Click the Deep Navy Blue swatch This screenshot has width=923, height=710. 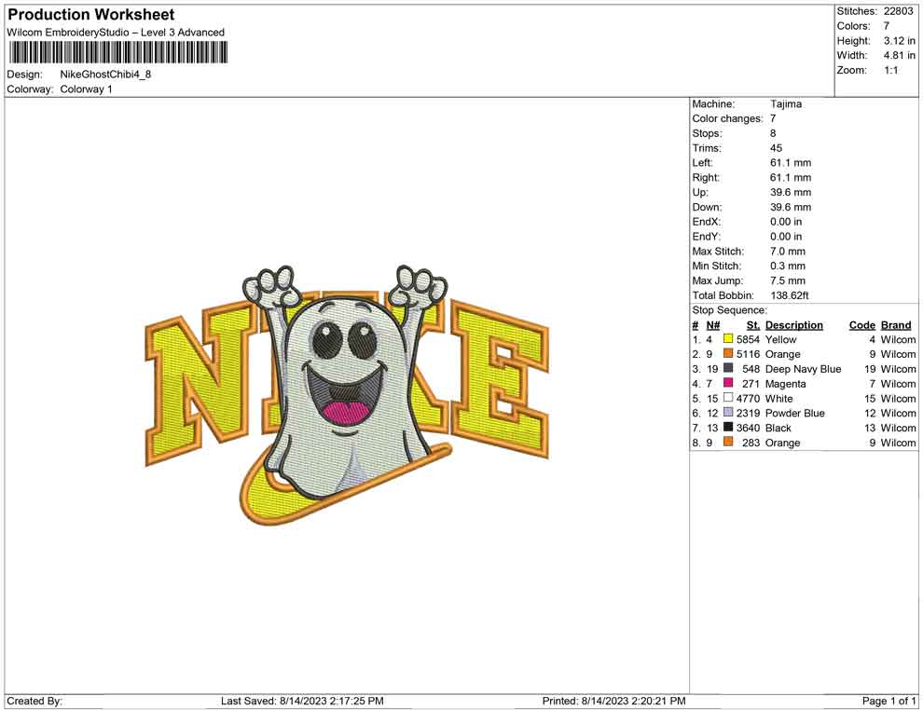[x=728, y=368]
